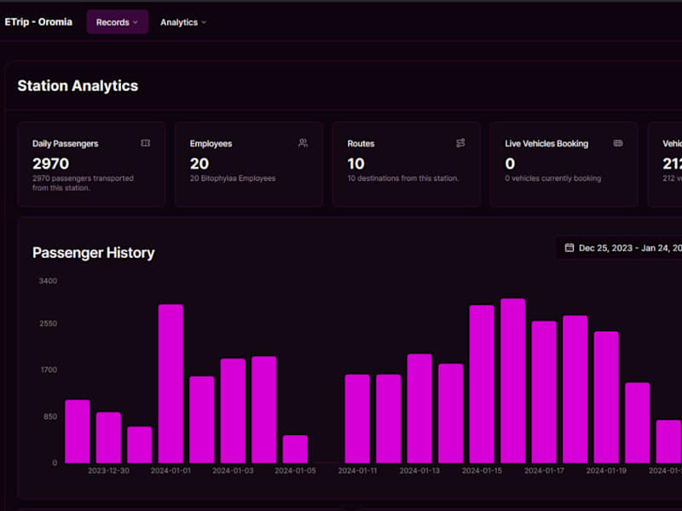Go to the ETrip - Oromia home link
682x511 pixels.
(38, 22)
